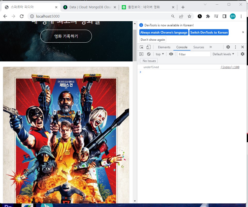The height and width of the screenshot is (207, 248).
Task: Open the top JavaScript context dropdown
Action: pyautogui.click(x=160, y=54)
